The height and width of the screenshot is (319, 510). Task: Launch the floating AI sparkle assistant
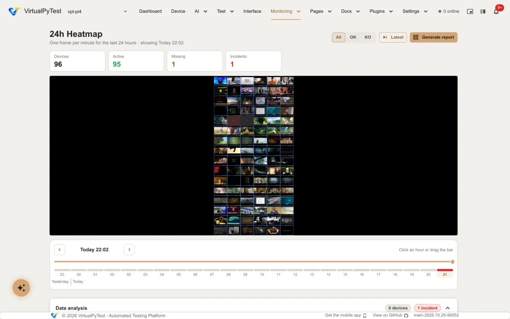pyautogui.click(x=21, y=288)
